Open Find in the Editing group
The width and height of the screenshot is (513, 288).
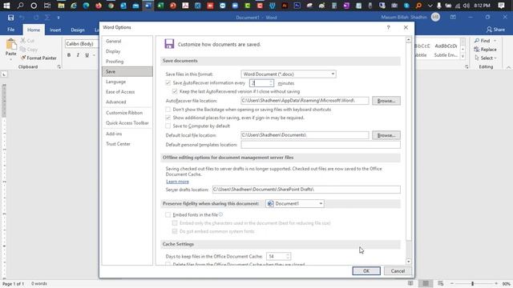[x=483, y=41]
